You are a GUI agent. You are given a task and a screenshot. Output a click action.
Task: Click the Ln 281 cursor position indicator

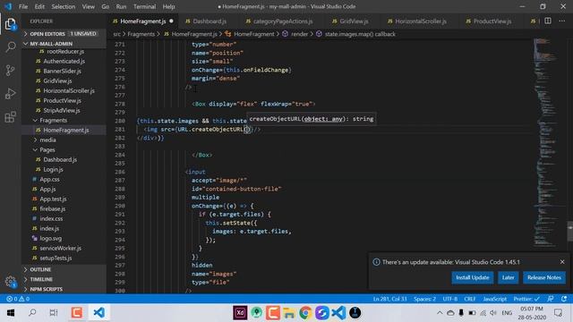tap(390, 299)
